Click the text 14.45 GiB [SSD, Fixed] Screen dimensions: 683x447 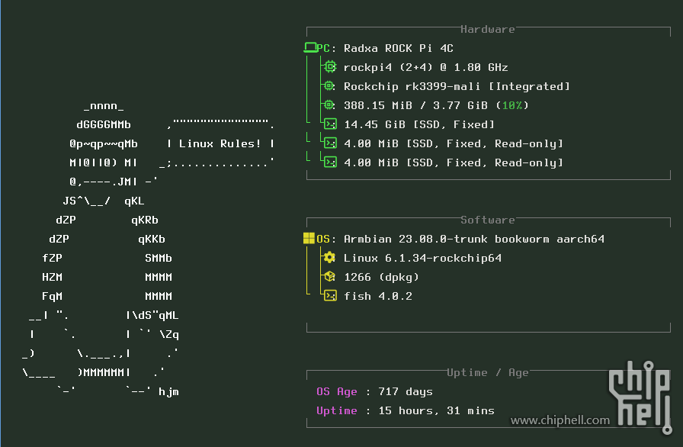pyautogui.click(x=419, y=124)
